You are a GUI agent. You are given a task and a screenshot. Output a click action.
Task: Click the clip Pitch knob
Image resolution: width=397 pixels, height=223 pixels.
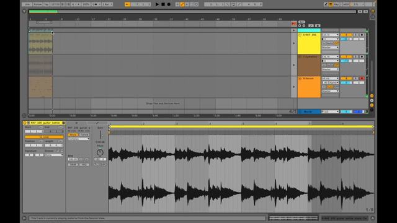coord(100,152)
